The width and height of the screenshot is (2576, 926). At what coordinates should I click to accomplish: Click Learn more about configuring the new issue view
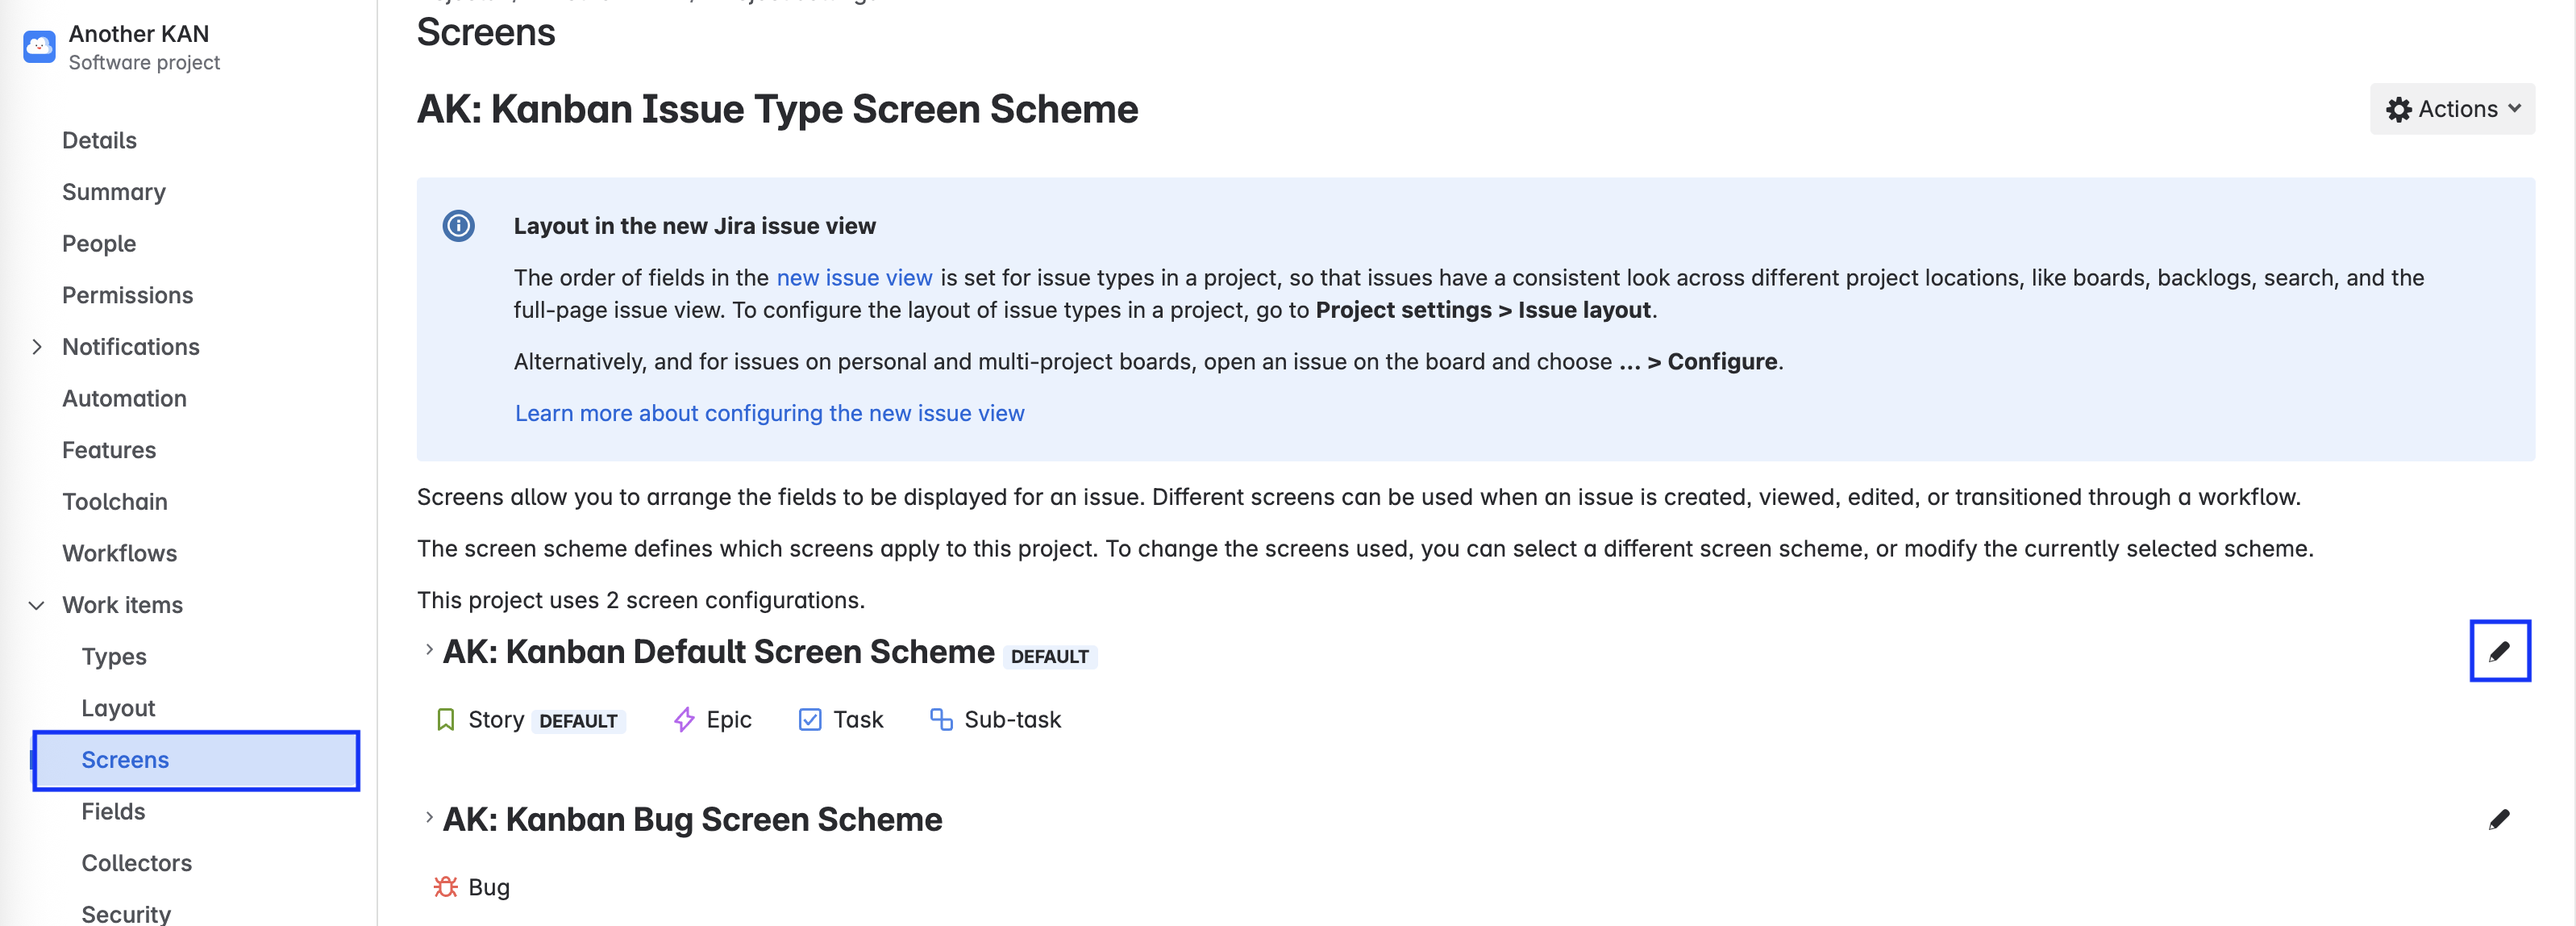[769, 413]
